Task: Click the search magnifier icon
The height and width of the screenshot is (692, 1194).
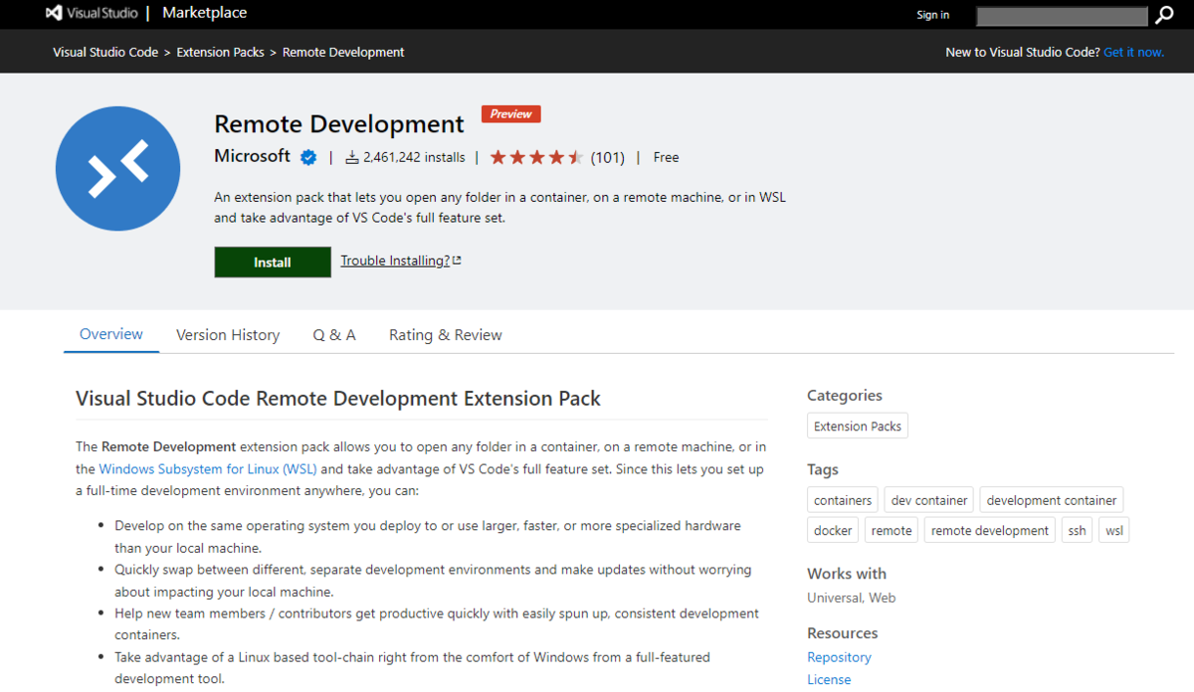Action: (1164, 16)
